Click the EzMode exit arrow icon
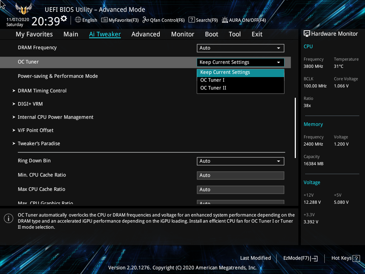 point(314,258)
